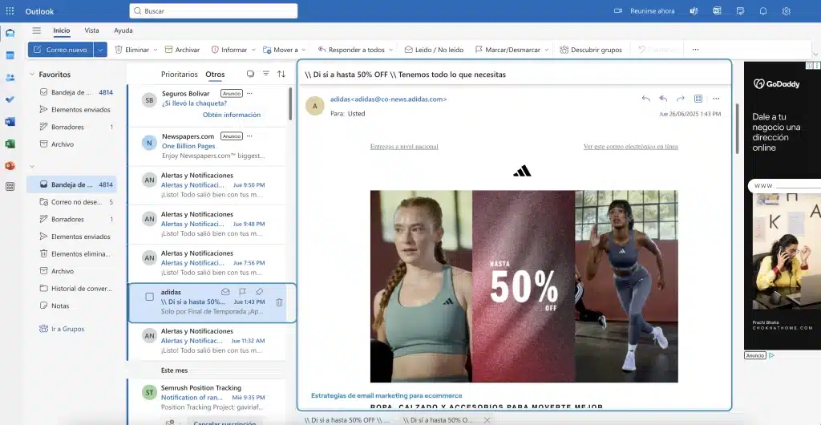Screen dimensions: 821x425
Task: Open More apps icon in left rail
Action: 10,186
